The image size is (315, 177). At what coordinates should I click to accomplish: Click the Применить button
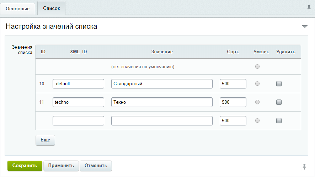point(61,166)
